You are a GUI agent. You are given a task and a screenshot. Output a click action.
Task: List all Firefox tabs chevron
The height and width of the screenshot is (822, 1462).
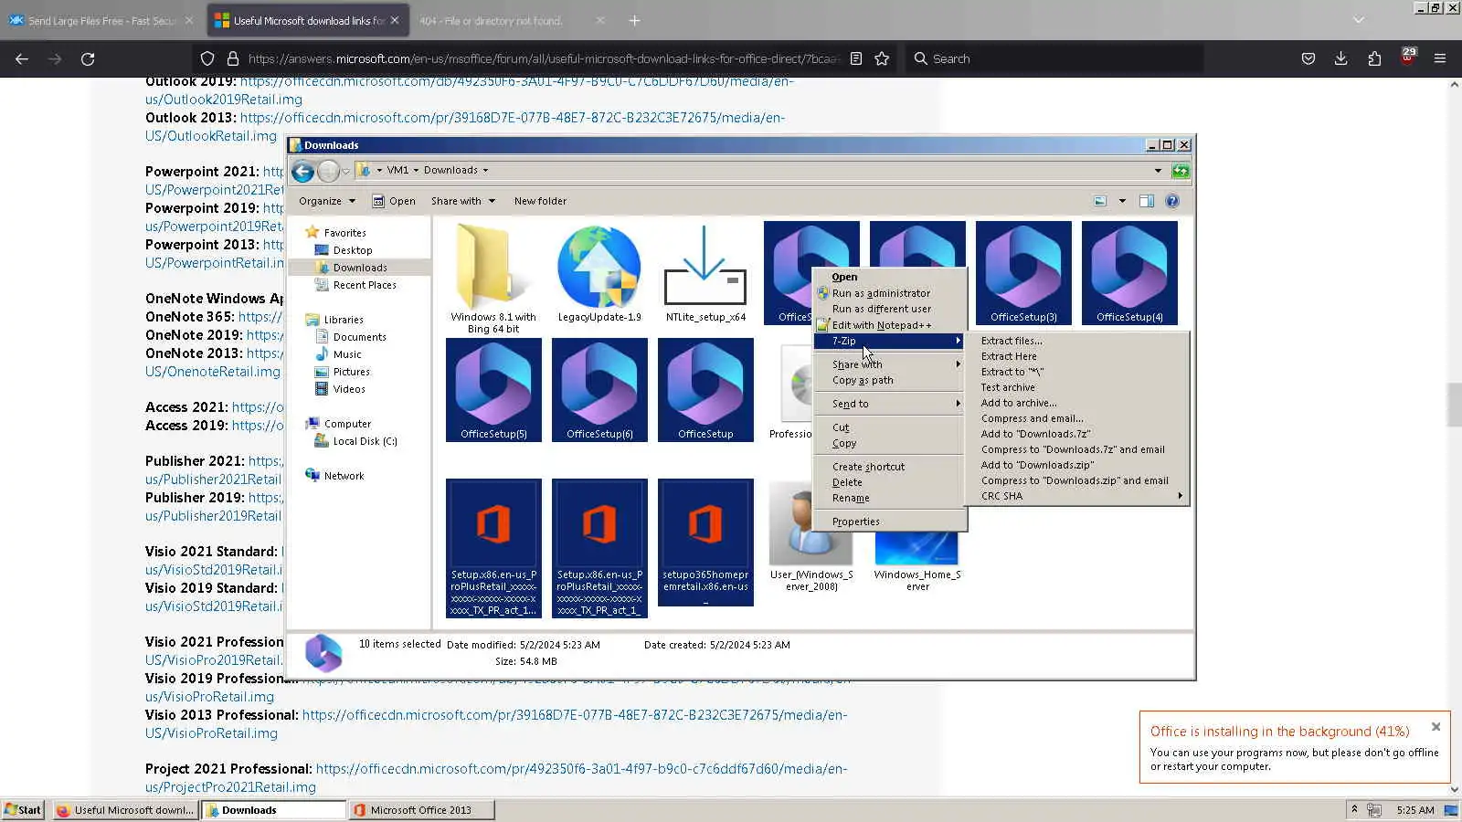(1359, 20)
